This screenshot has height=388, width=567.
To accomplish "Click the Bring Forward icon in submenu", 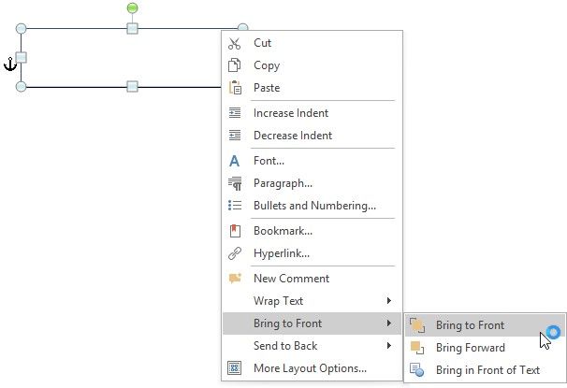I will point(418,348).
